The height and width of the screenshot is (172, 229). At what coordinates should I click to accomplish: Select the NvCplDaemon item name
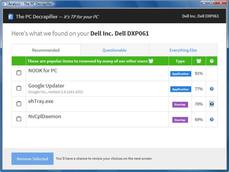point(45,117)
